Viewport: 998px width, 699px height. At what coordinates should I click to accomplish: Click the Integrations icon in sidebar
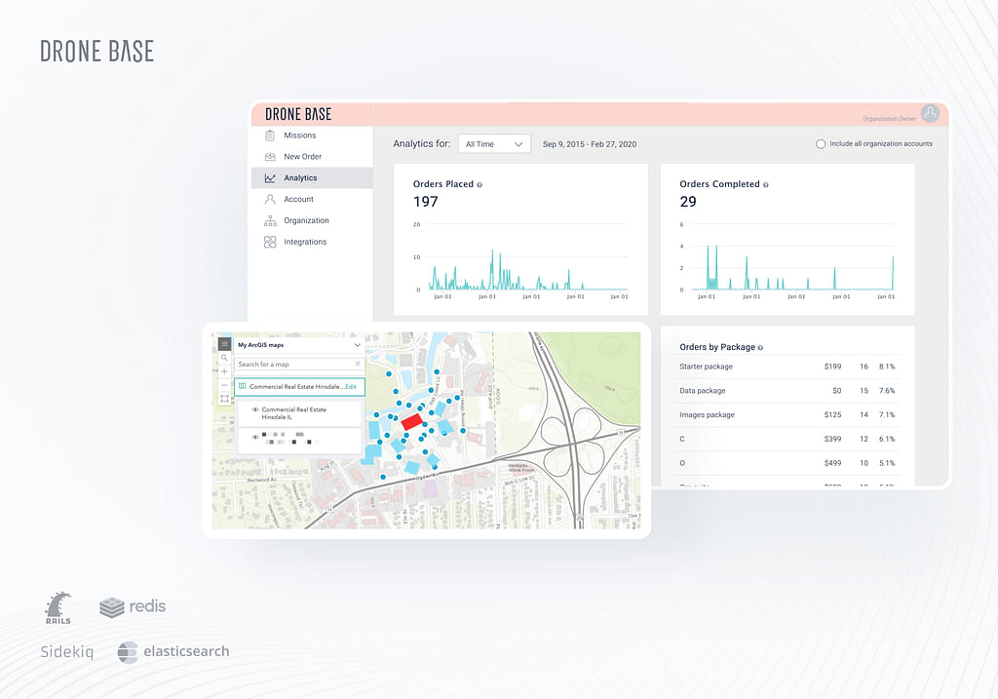coord(270,242)
